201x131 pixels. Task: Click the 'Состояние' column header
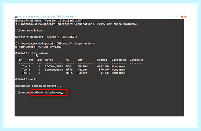tap(119, 60)
